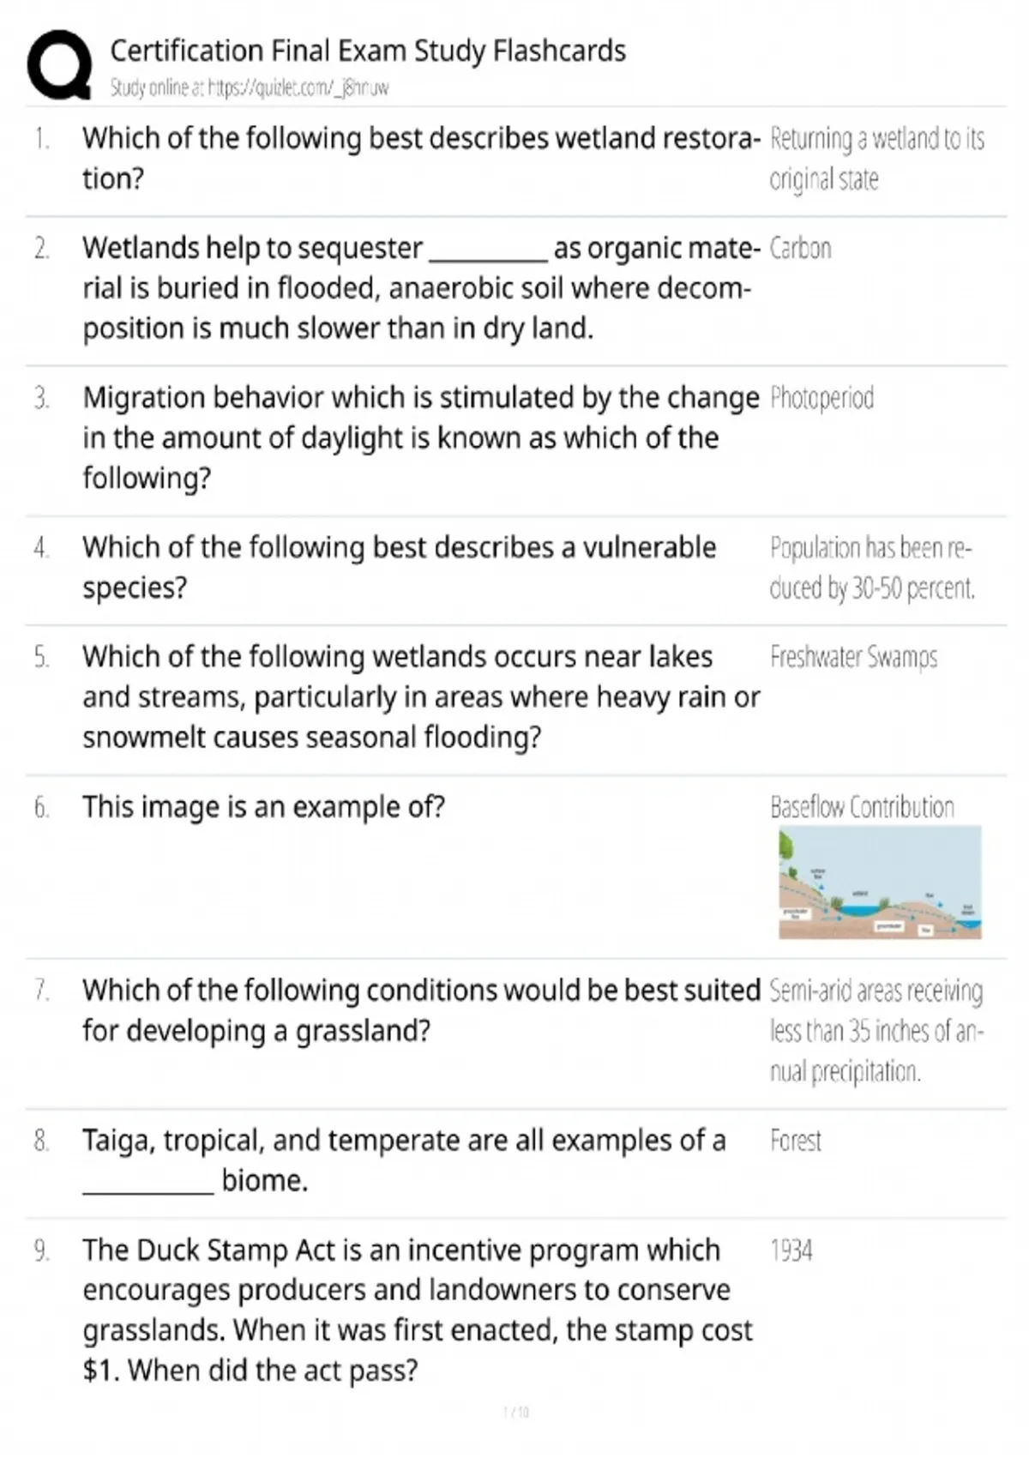Select question 6 'This image is an example of?'
This screenshot has height=1458, width=1029.
pyautogui.click(x=263, y=807)
